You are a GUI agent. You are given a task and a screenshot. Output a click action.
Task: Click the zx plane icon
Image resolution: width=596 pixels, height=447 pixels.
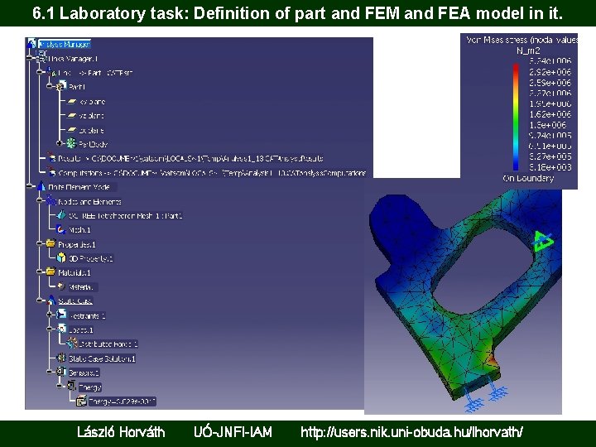71,130
